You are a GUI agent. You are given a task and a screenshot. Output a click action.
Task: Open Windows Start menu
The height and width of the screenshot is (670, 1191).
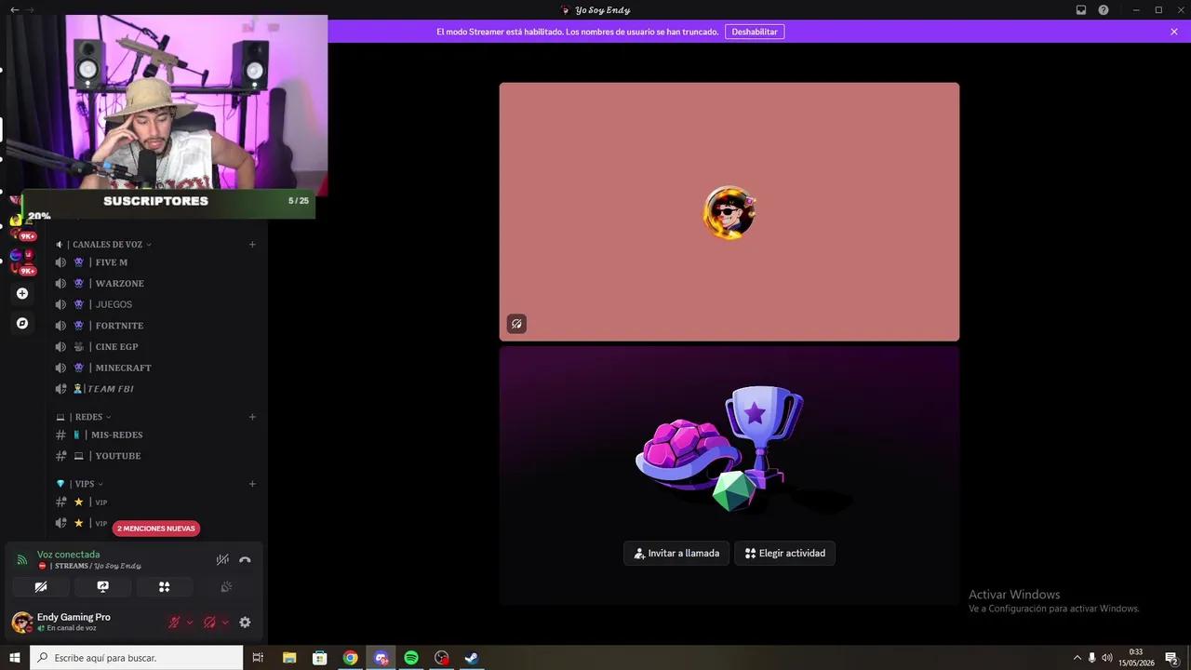[15, 658]
